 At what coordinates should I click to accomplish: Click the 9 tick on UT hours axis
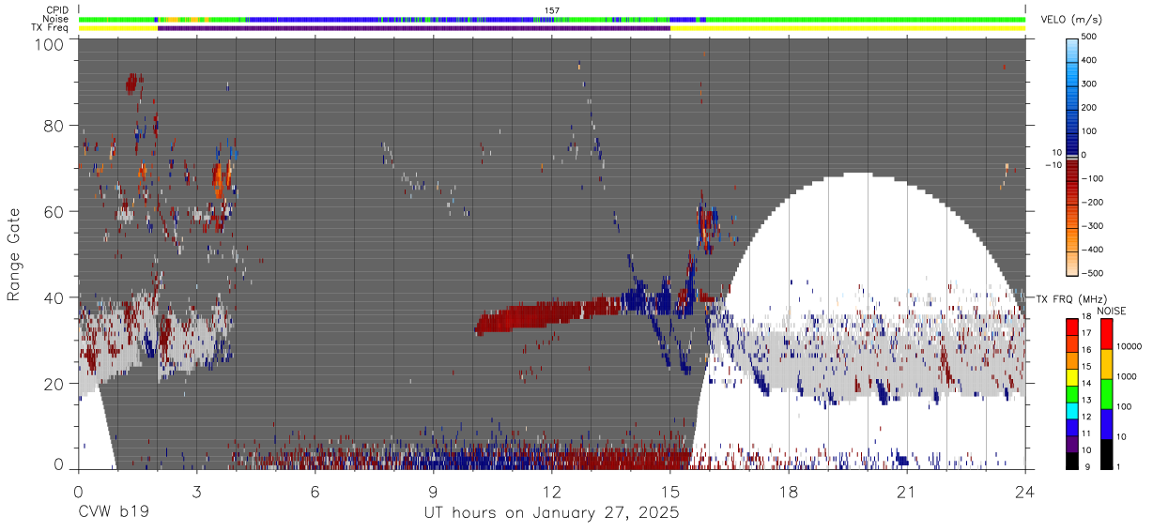point(433,492)
